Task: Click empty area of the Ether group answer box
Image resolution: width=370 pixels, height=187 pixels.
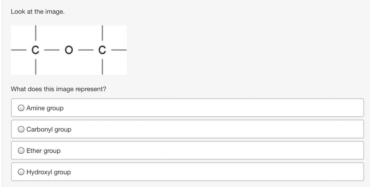Action: point(213,151)
